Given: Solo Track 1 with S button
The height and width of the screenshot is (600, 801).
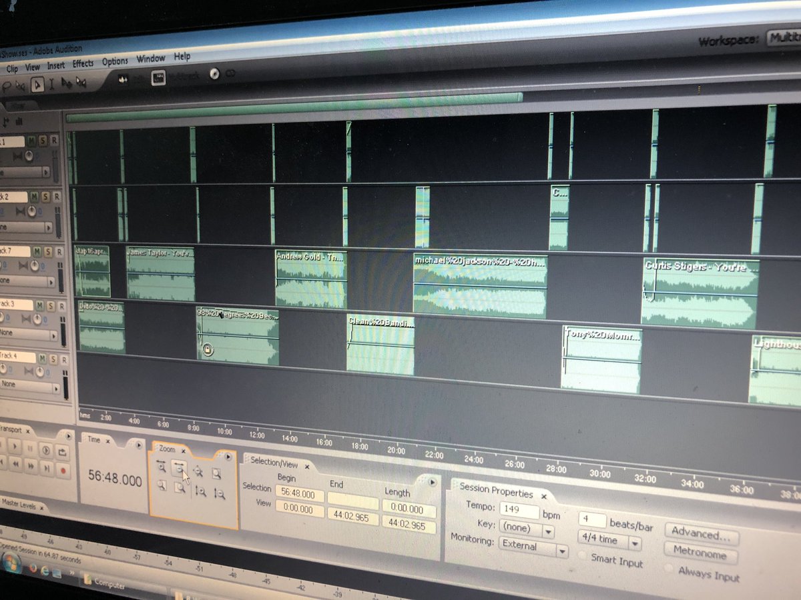Looking at the screenshot, I should (43, 141).
